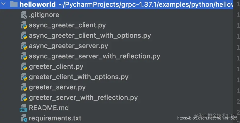Click the Python icon beside async_greeter_server.py
The height and width of the screenshot is (123, 240).
pos(24,46)
